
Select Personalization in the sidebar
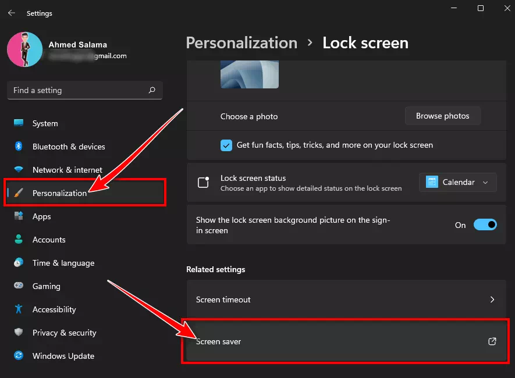(x=85, y=193)
